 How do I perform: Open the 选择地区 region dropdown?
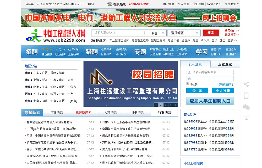184,33
